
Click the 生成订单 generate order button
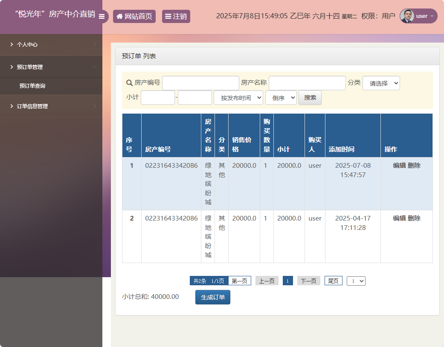[212, 297]
